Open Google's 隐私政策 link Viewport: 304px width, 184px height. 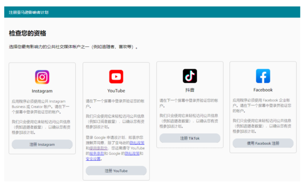[x=132, y=154]
